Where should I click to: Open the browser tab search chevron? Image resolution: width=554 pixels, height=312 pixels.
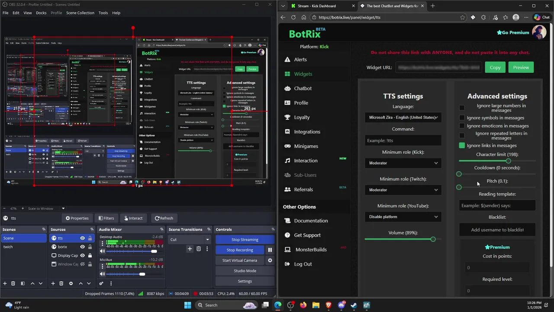coord(283,6)
